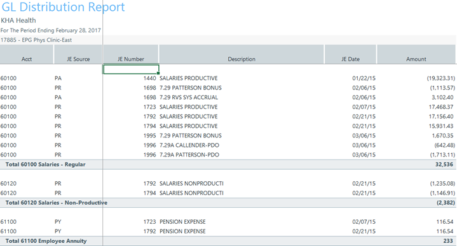
Task: Select the total amount 32,536
Action: pos(444,165)
